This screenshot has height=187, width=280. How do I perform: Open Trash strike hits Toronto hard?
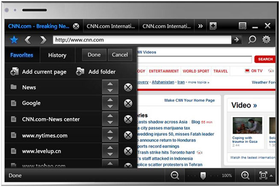[x=166, y=152]
